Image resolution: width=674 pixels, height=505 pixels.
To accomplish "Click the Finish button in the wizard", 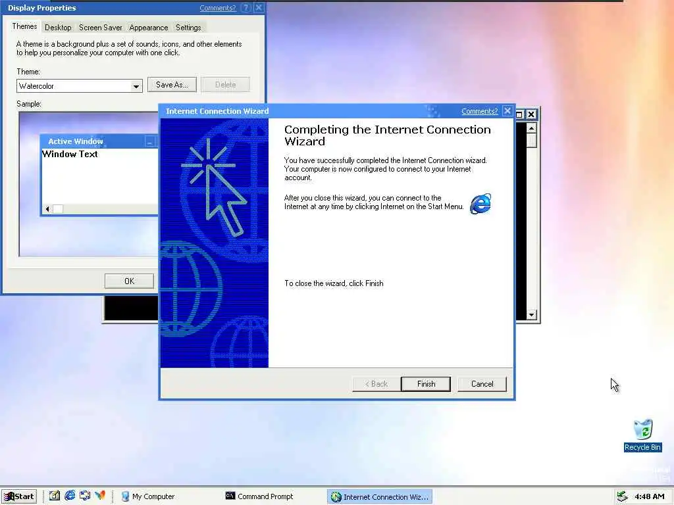I will [x=426, y=384].
